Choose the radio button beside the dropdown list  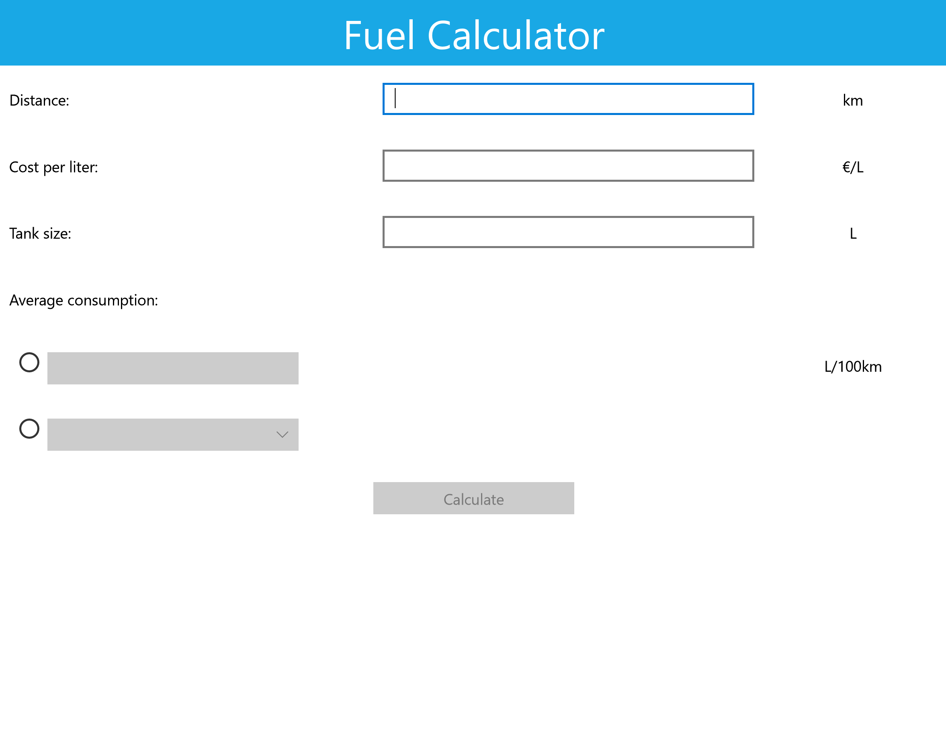click(29, 429)
